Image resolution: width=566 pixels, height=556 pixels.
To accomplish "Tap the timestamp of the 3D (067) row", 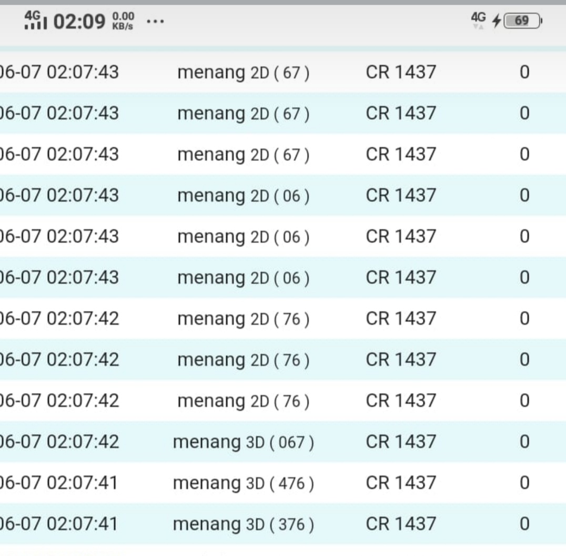I will click(x=59, y=442).
